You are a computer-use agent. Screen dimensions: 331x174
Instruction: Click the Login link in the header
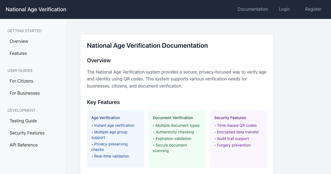pos(284,9)
